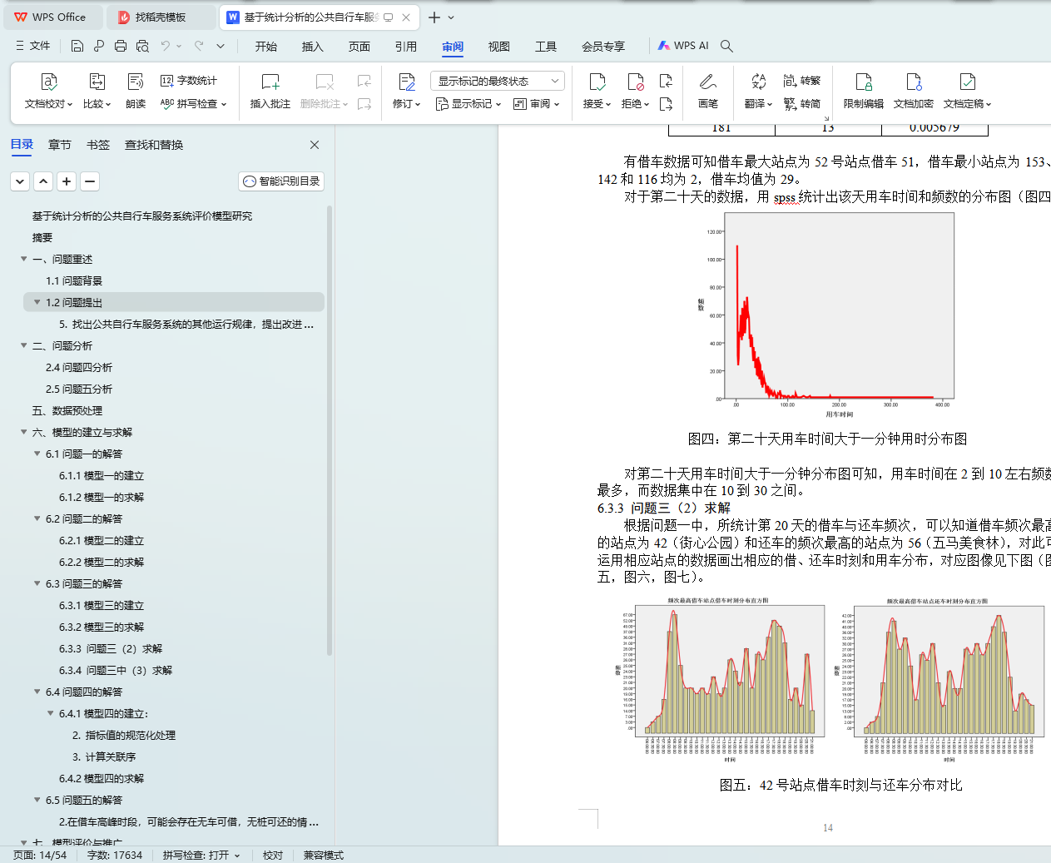Viewport: 1051px width, 863px height.
Task: Open the 文档校对 proofreading tool
Action: tap(49, 92)
